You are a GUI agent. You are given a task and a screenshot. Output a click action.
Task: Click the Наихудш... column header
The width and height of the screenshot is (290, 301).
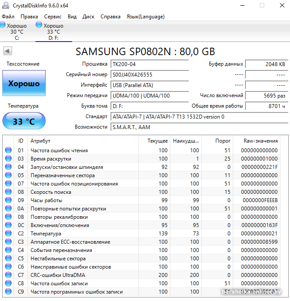click(186, 141)
